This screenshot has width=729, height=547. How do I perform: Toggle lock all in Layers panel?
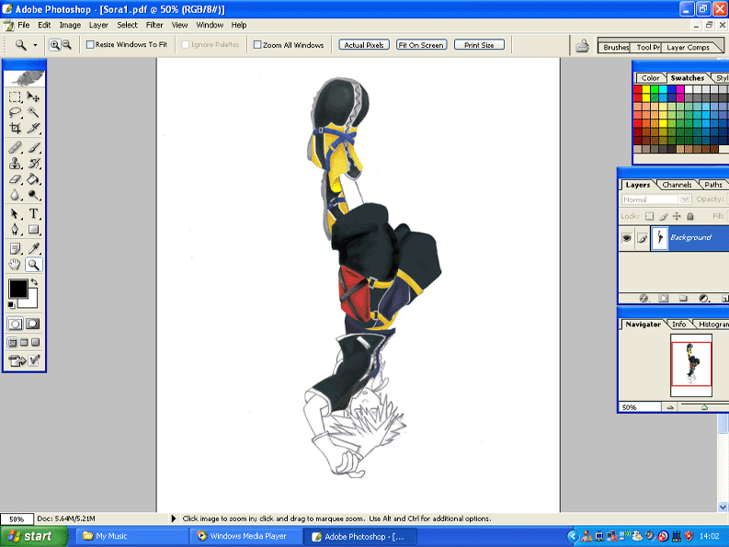[x=690, y=216]
